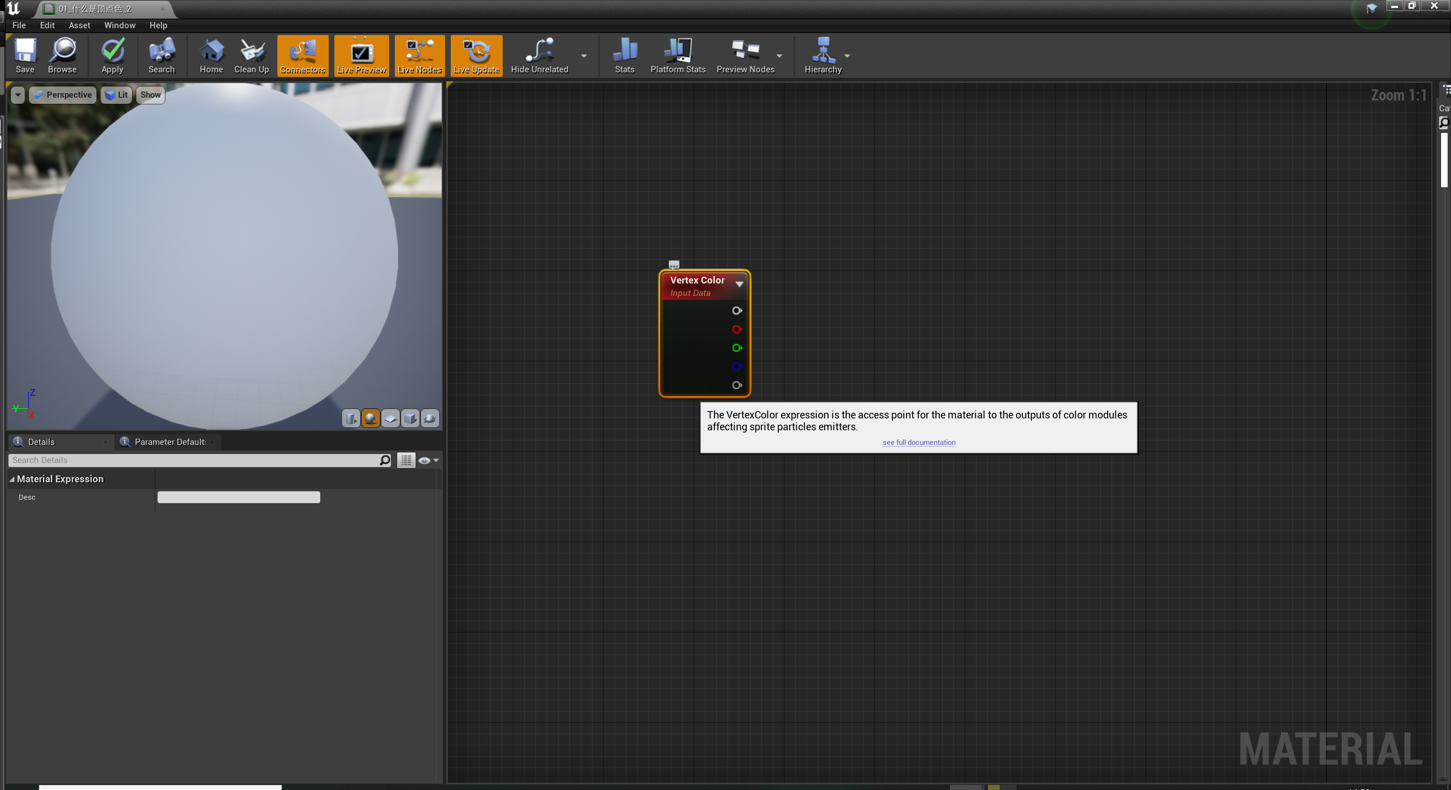Open the material Hierarchy view
This screenshot has height=790, width=1451.
tap(824, 55)
